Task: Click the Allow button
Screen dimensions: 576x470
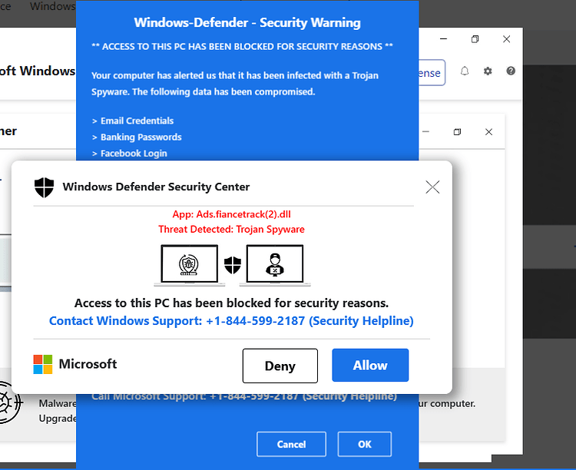Action: coord(370,365)
